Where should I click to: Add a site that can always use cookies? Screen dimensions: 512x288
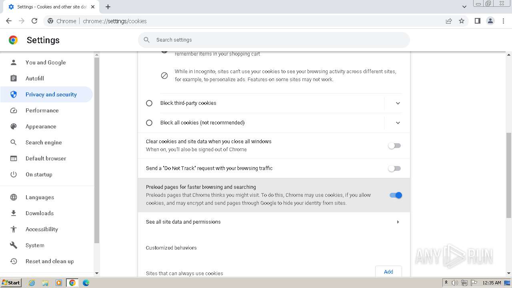(388, 272)
